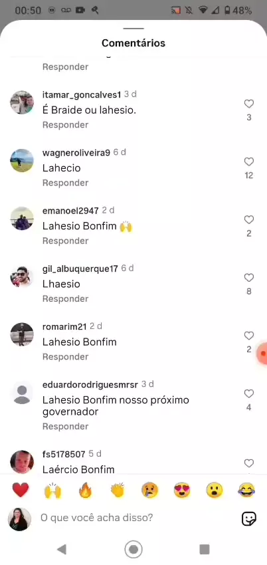Screen dimensions: 267x565
Task: Open emanoel2947's profile picture
Action: click(x=22, y=219)
